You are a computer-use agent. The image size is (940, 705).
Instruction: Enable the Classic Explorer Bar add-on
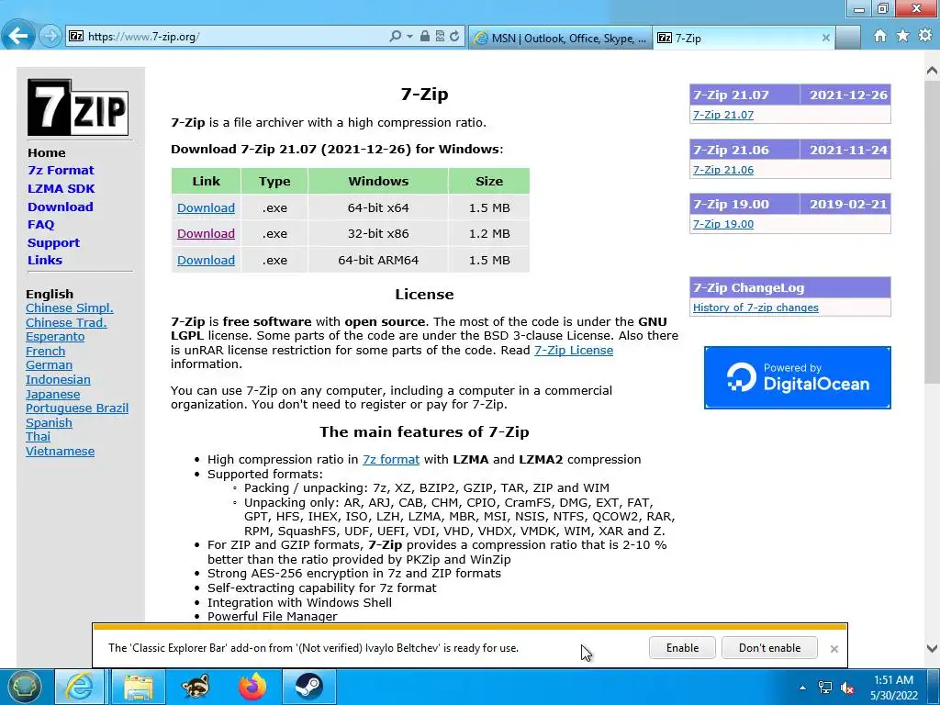coord(682,648)
